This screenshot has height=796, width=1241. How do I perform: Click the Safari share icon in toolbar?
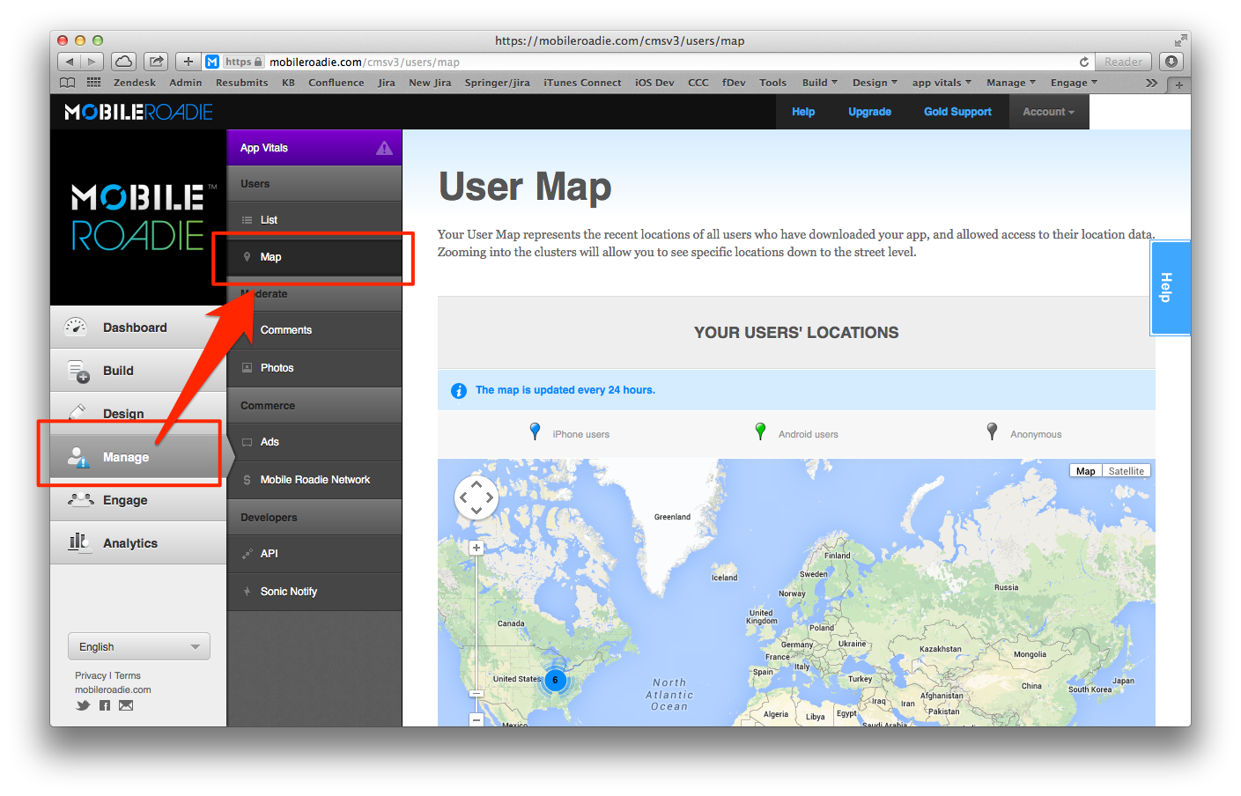tap(156, 62)
